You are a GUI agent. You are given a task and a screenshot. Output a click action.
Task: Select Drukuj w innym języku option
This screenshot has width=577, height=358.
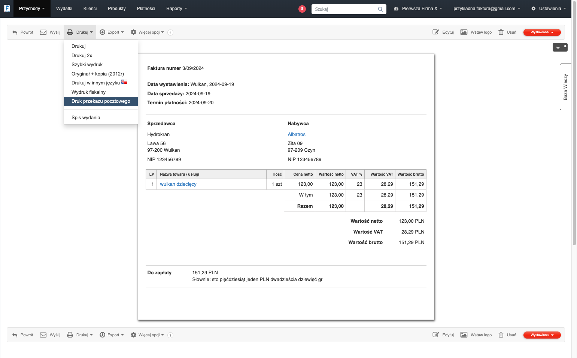(101, 83)
